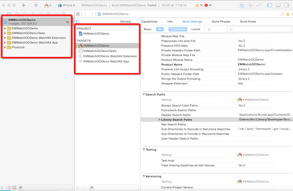
Task: Add a target with plus button
Action: click(78, 188)
